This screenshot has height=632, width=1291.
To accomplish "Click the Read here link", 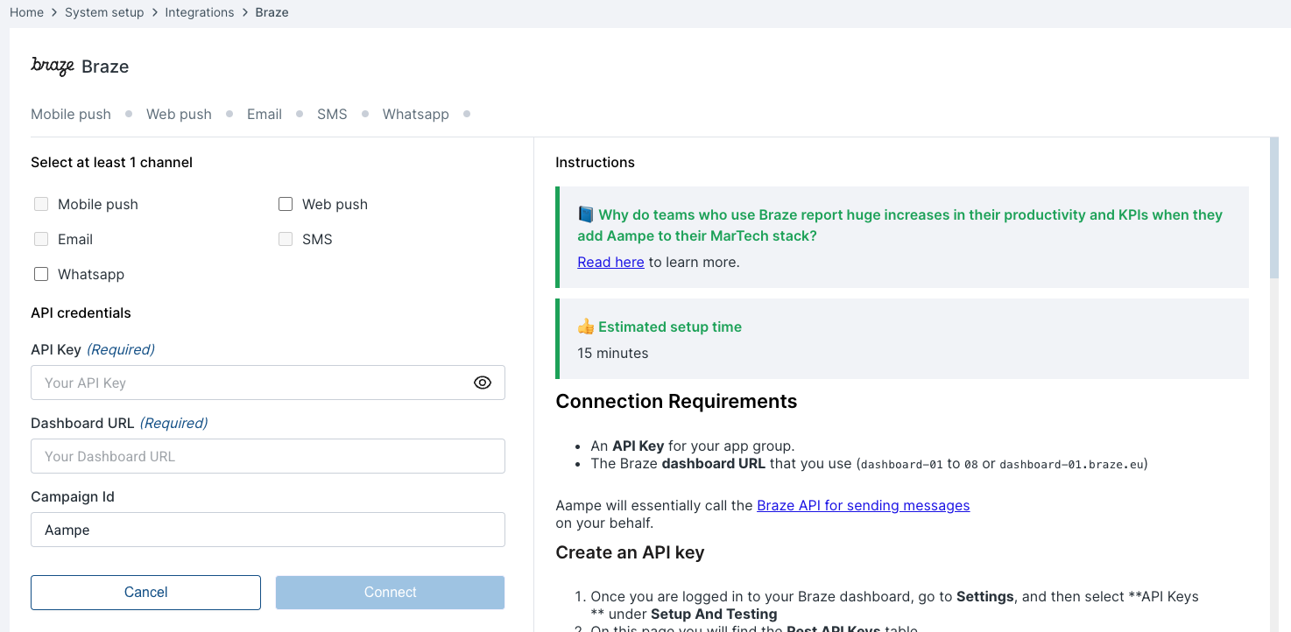I will point(610,262).
